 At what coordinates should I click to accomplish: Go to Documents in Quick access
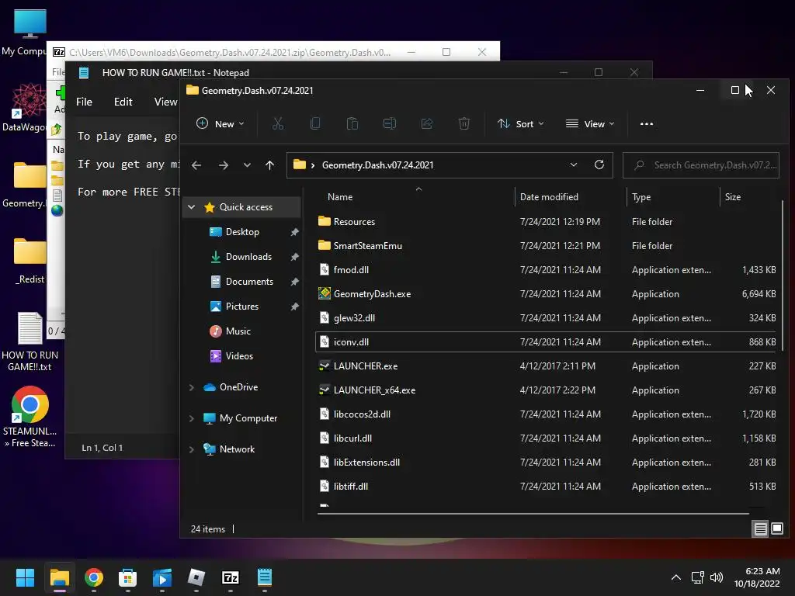[x=249, y=281]
